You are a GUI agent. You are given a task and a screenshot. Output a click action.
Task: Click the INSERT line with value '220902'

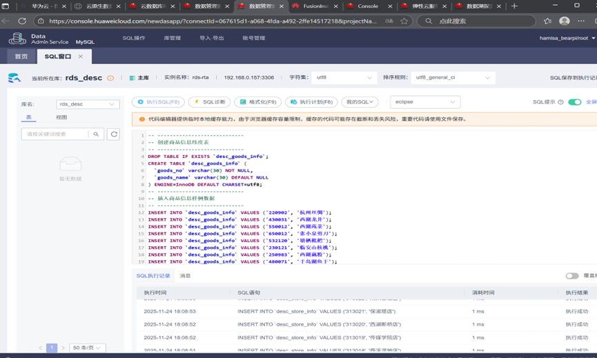point(239,212)
